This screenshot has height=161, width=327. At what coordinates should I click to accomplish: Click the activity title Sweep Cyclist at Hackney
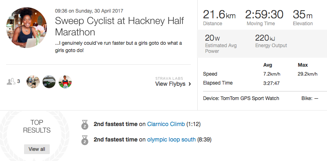pyautogui.click(x=119, y=26)
